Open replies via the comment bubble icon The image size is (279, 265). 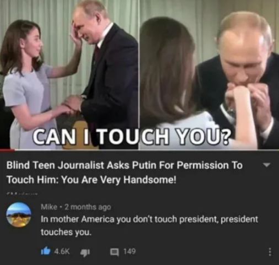(x=114, y=252)
